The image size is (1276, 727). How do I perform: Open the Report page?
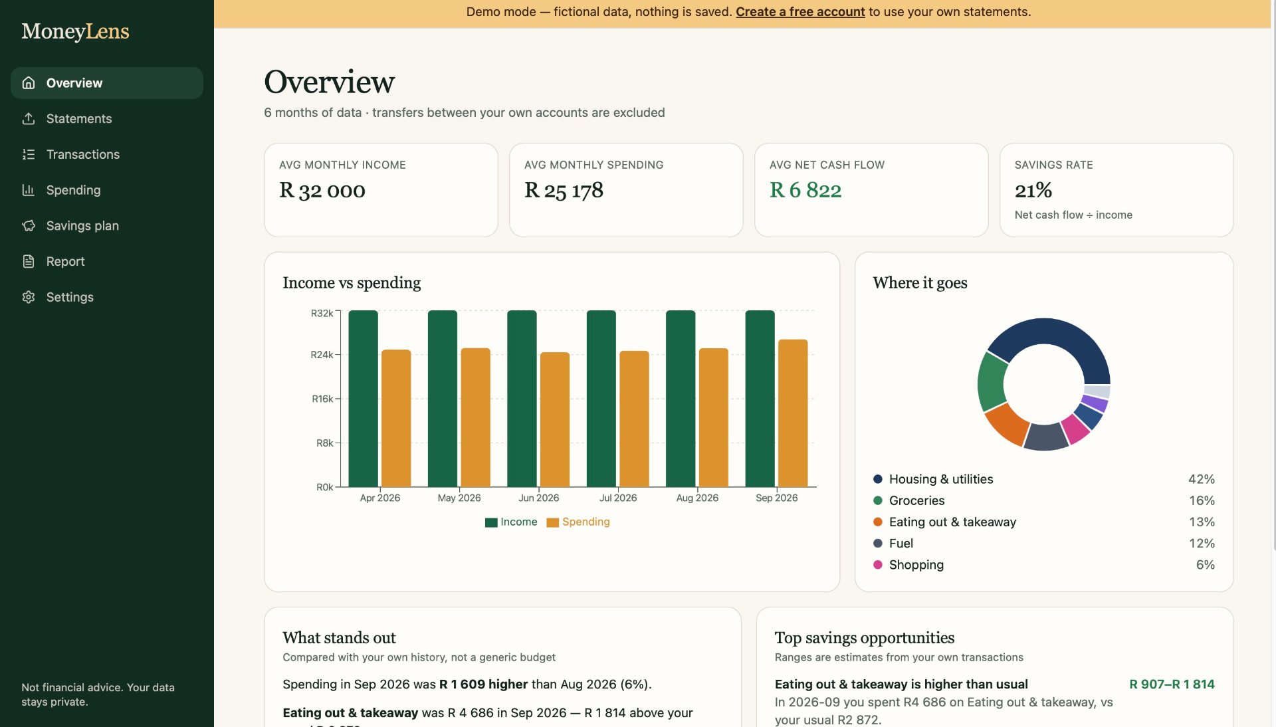(x=107, y=261)
